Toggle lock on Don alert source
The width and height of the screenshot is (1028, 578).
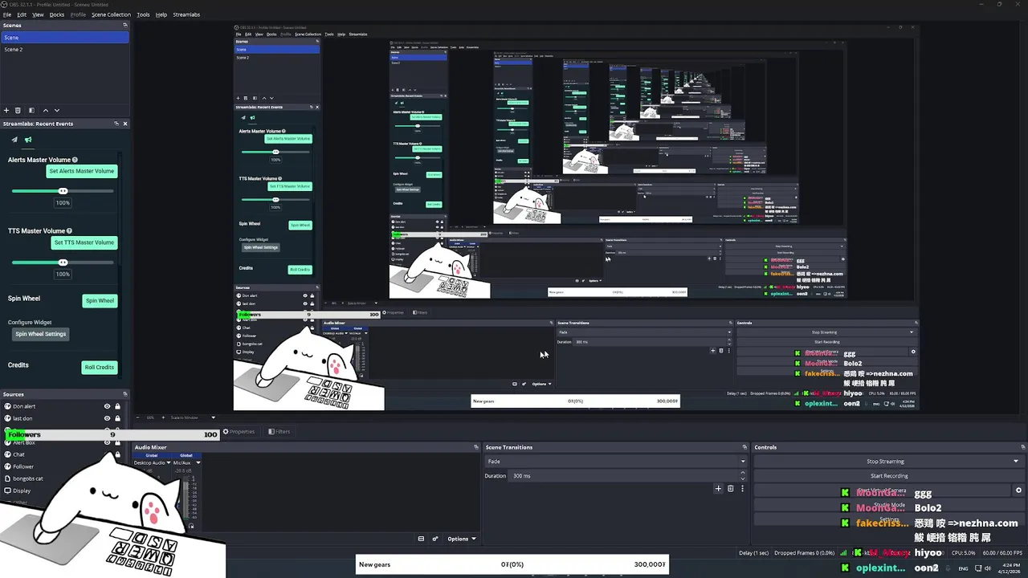coord(117,406)
